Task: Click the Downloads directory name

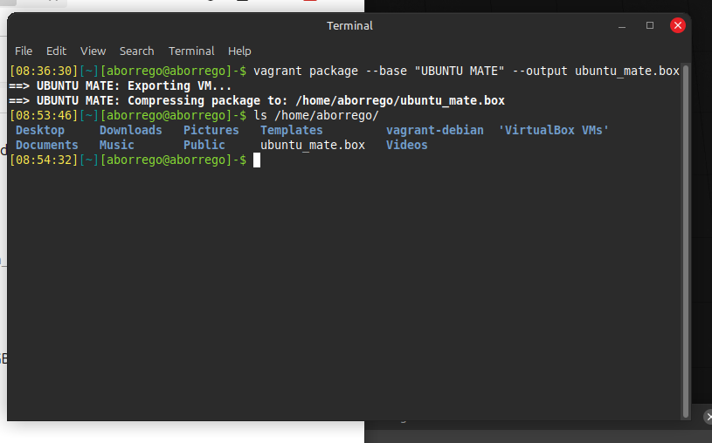Action: click(130, 130)
